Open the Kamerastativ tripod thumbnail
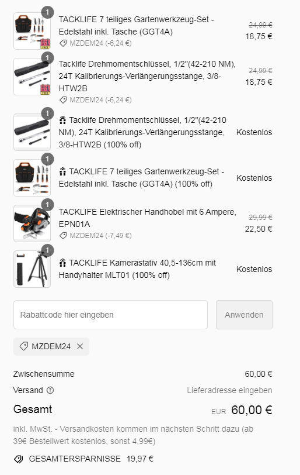The width and height of the screenshot is (300, 475). click(32, 269)
